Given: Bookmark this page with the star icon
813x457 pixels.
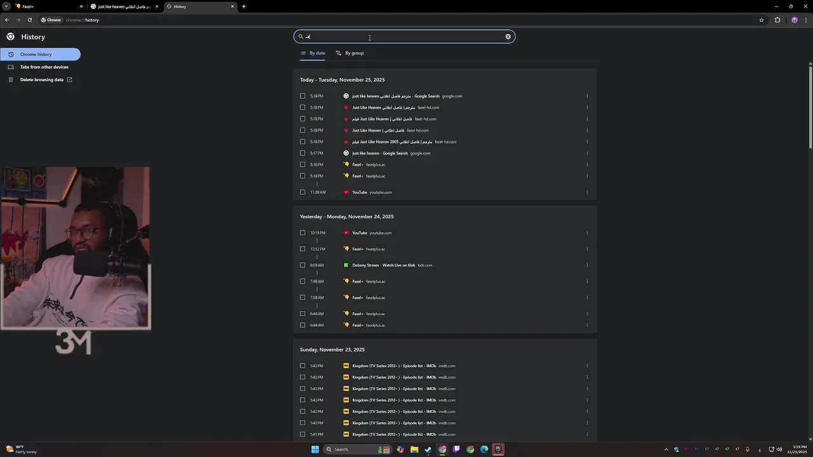Looking at the screenshot, I should point(762,20).
